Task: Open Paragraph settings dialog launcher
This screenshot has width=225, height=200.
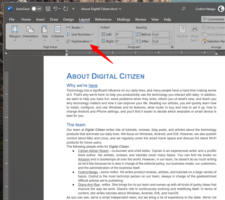Action: point(172,47)
